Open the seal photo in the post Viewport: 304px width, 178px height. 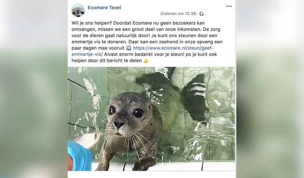(x=151, y=119)
